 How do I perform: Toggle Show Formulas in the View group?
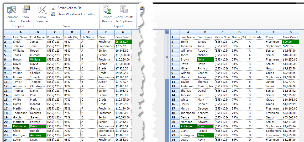42,14
